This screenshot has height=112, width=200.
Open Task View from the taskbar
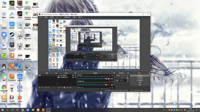(x=17, y=110)
